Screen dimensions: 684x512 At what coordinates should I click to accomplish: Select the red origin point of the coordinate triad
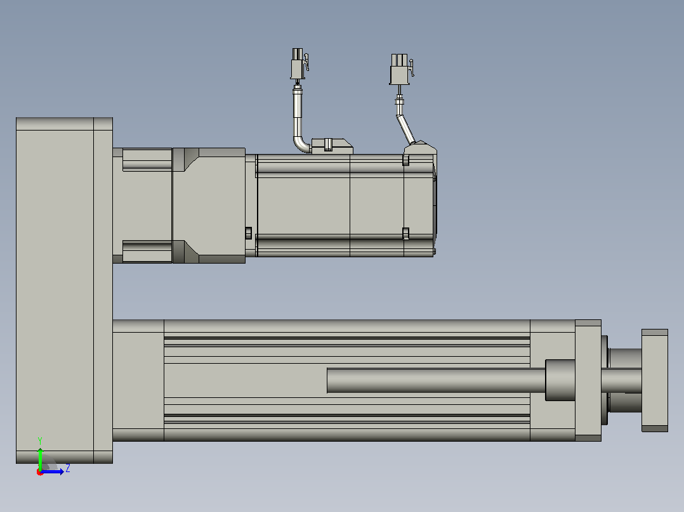40,472
